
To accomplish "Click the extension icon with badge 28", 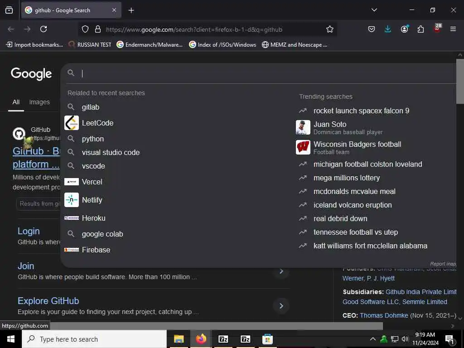I will pyautogui.click(x=437, y=29).
